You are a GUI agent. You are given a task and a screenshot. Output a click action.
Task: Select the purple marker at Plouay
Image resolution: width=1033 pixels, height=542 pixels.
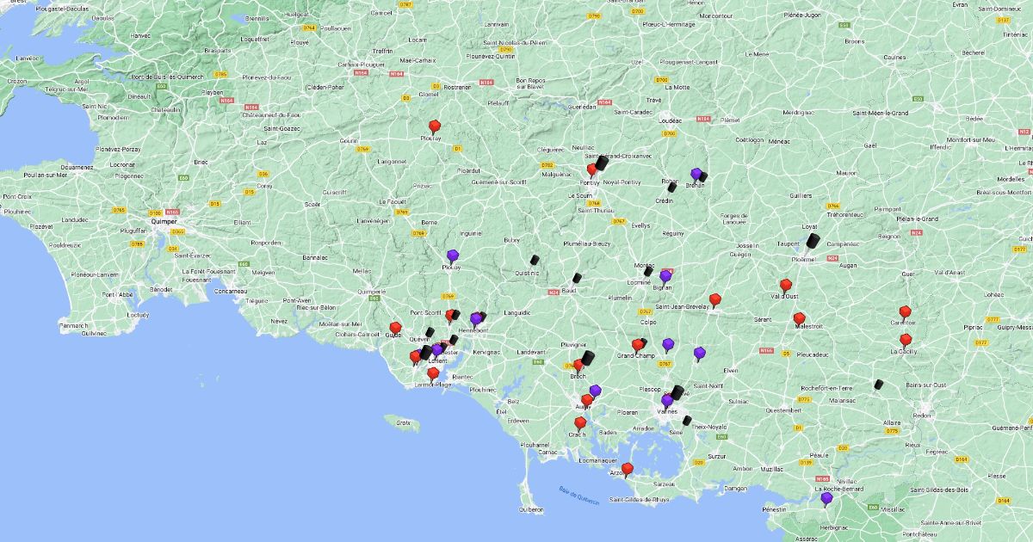click(453, 256)
